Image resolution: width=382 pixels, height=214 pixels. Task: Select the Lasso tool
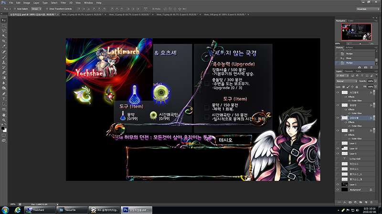point(4,31)
